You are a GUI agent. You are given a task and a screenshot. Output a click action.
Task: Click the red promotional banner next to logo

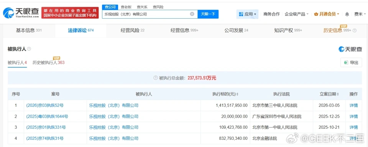click(70, 13)
